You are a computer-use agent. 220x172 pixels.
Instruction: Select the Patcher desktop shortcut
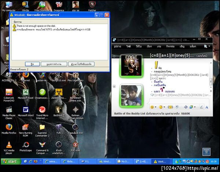(x=92, y=6)
